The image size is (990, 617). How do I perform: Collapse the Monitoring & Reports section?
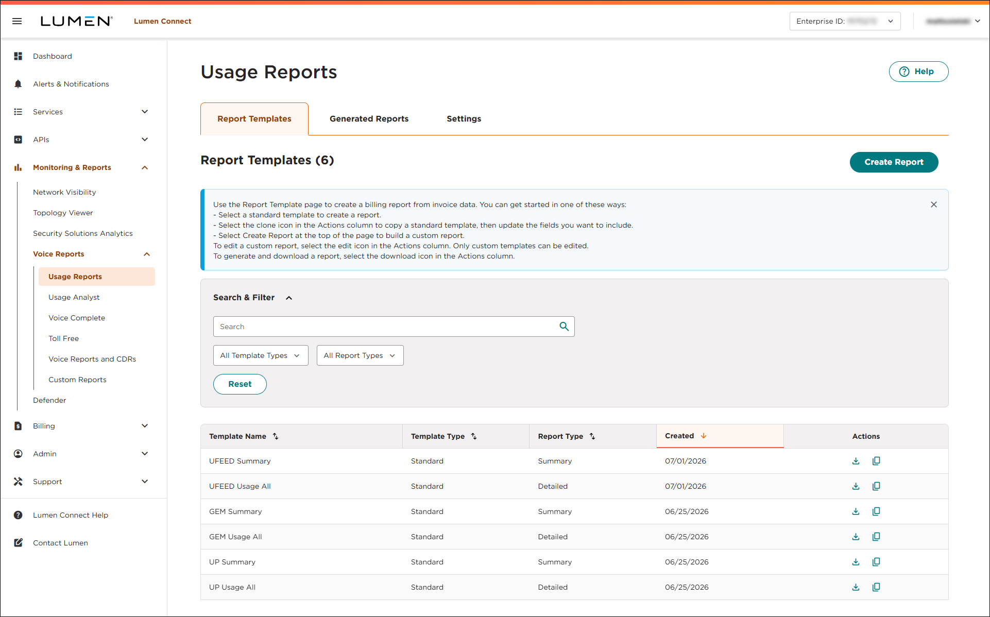(x=145, y=167)
